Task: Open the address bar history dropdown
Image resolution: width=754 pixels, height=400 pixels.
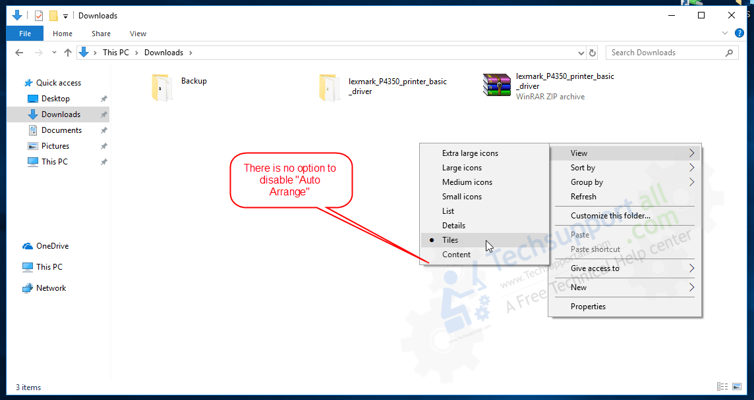Action: coord(580,52)
